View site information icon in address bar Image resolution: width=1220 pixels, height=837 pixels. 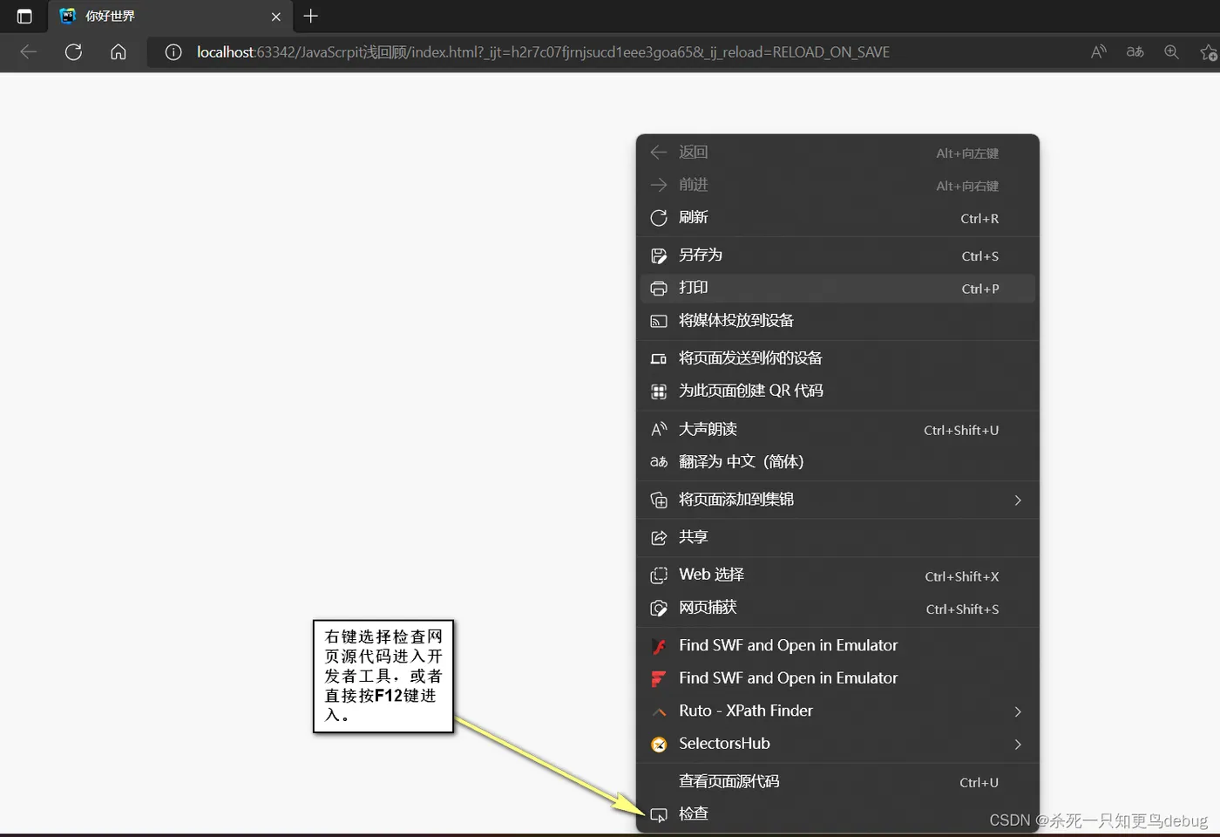(x=173, y=52)
